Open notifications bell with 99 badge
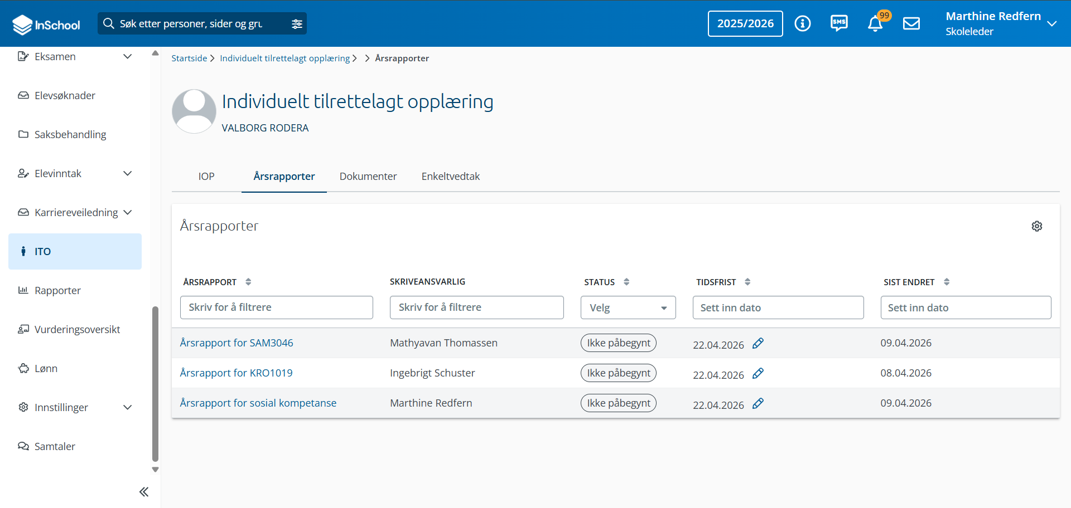Image resolution: width=1071 pixels, height=508 pixels. [876, 23]
